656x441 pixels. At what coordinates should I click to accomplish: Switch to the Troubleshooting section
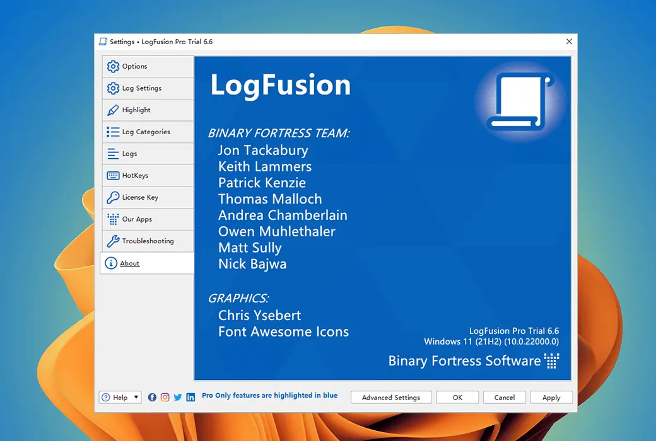pos(148,241)
